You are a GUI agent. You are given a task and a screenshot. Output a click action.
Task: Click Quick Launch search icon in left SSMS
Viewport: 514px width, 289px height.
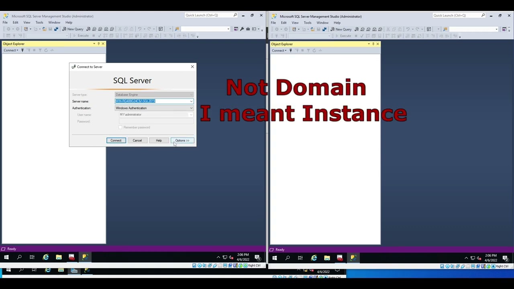[x=235, y=15]
